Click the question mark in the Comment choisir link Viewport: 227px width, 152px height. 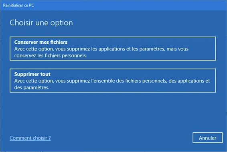49,138
